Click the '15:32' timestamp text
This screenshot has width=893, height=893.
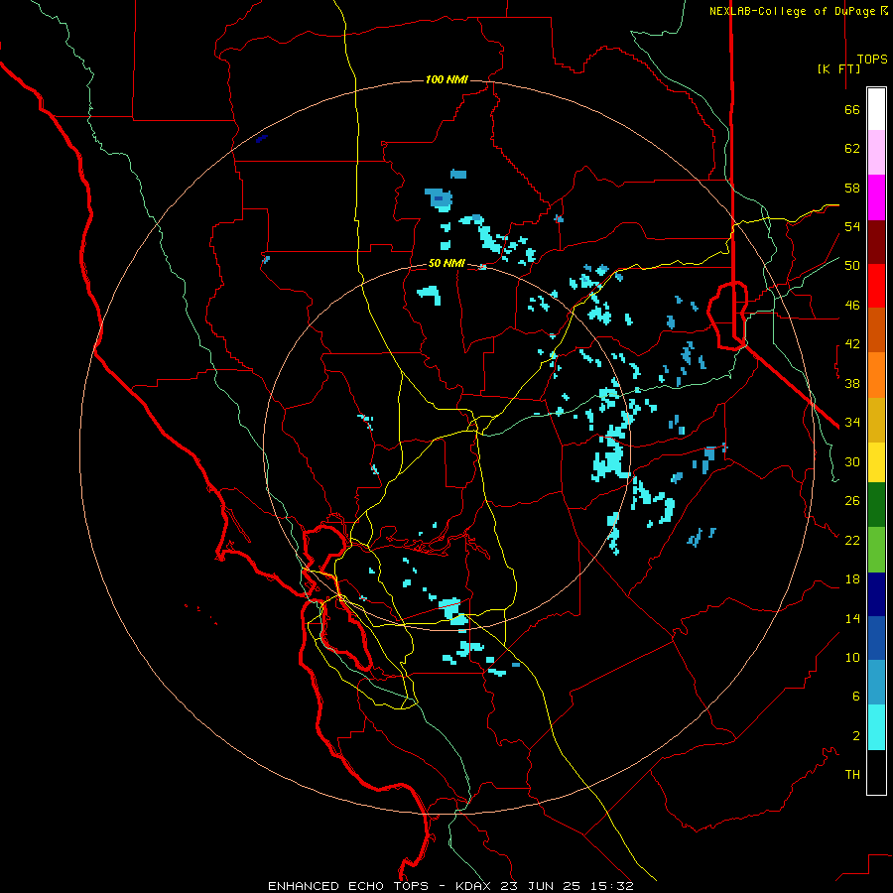pyautogui.click(x=612, y=886)
